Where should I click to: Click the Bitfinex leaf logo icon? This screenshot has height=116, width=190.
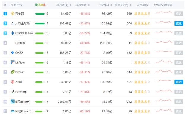click(x=12, y=72)
